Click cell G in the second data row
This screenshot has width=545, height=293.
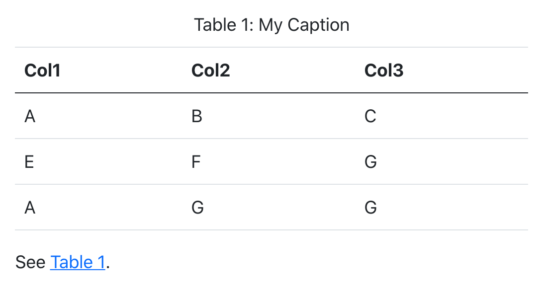click(x=370, y=162)
